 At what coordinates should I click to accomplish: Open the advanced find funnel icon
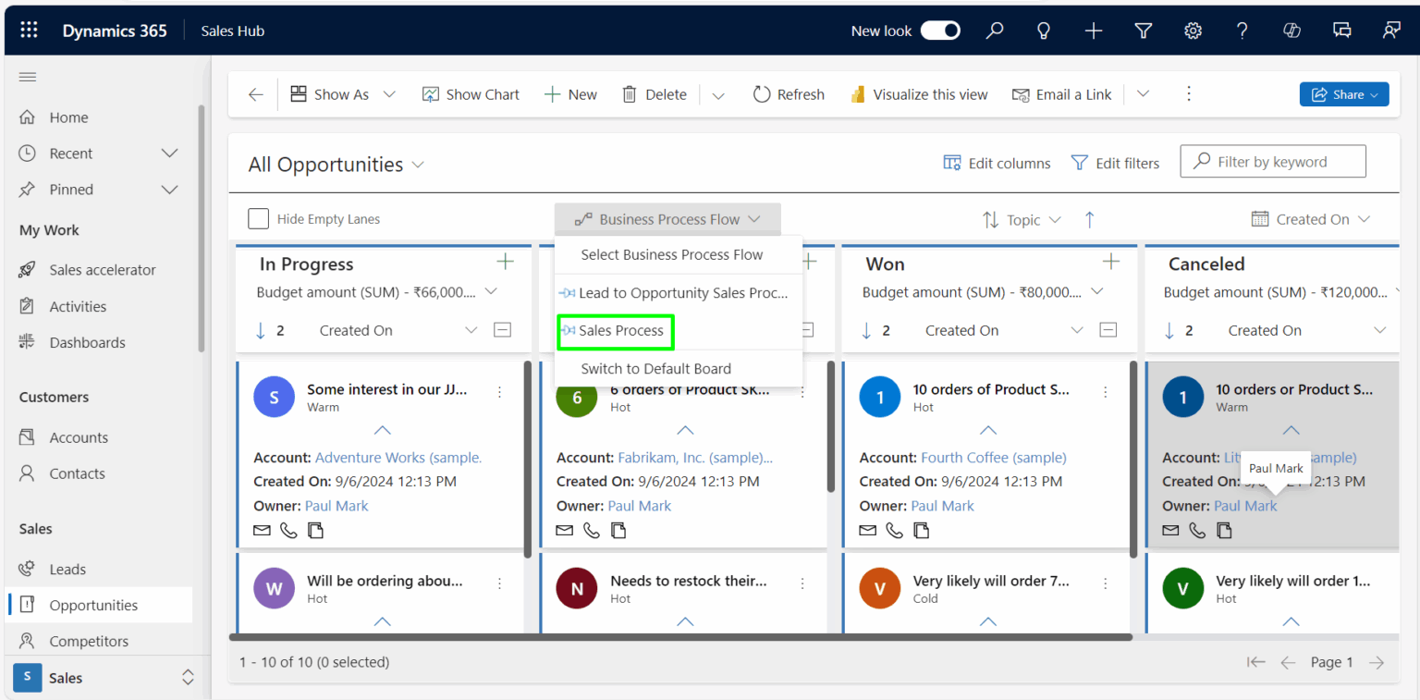click(x=1144, y=31)
